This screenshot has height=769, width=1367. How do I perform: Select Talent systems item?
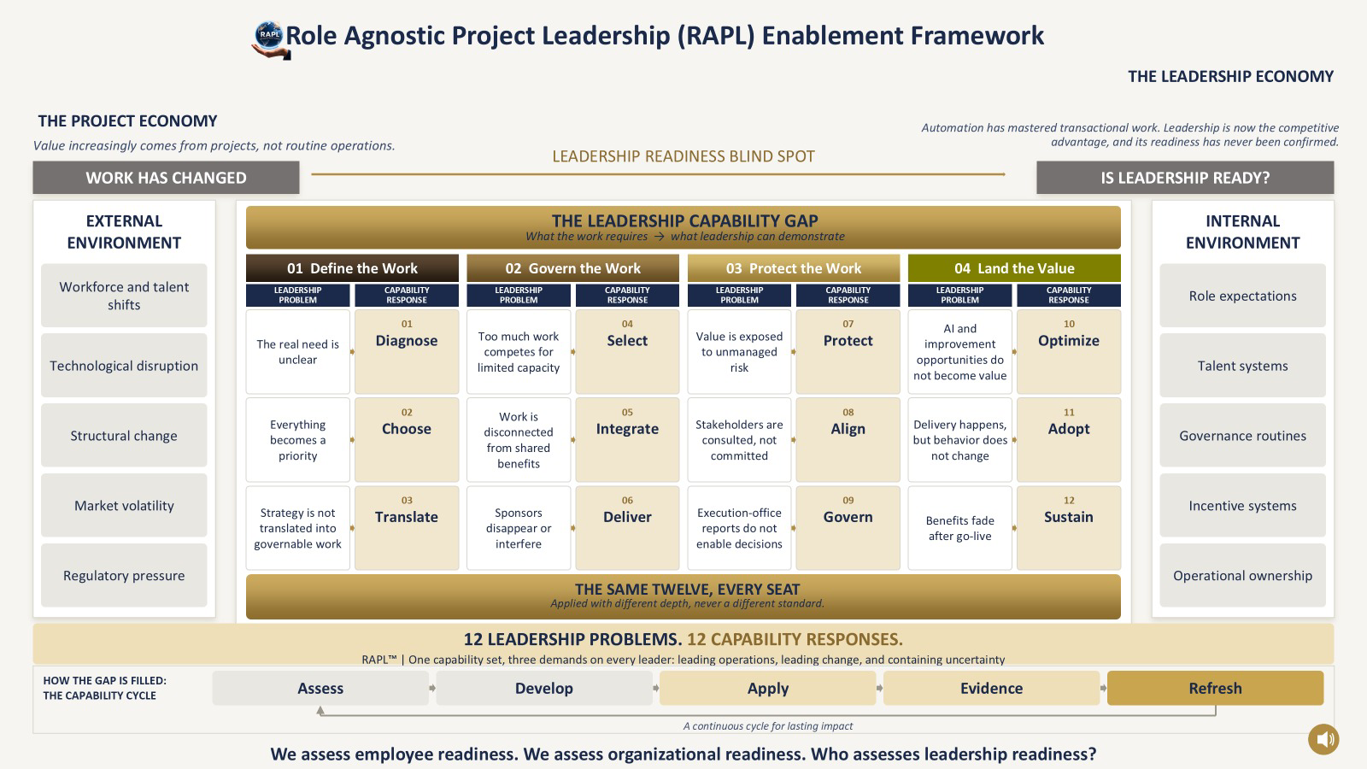1243,366
